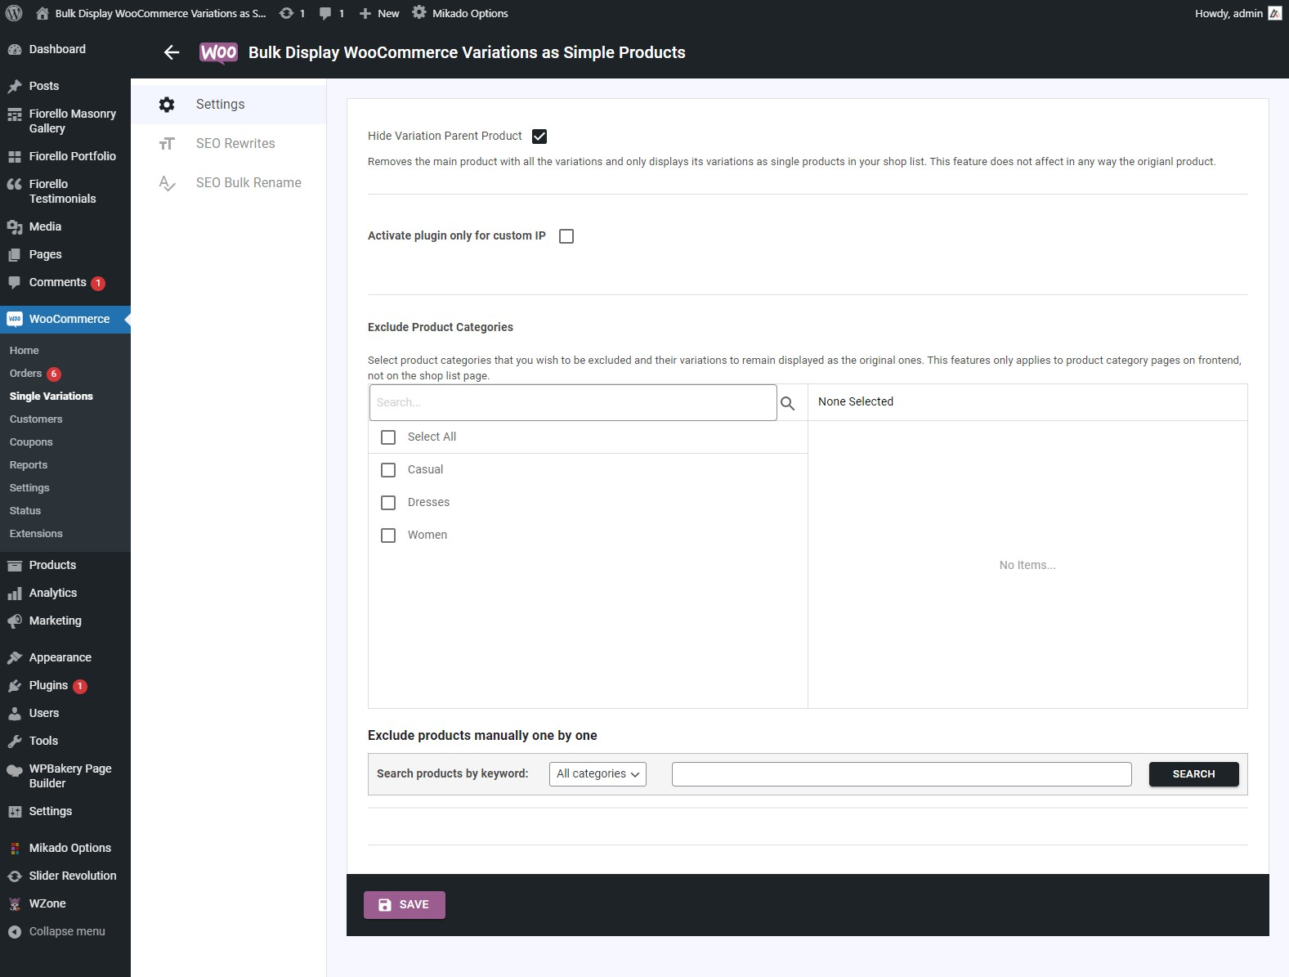Screen dimensions: 1289x977
Task: Click the plus New icon in admin bar
Action: [365, 13]
